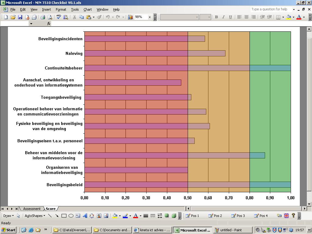The width and height of the screenshot is (312, 234).
Task: Toggle Italic formatting
Action: tap(223, 17)
